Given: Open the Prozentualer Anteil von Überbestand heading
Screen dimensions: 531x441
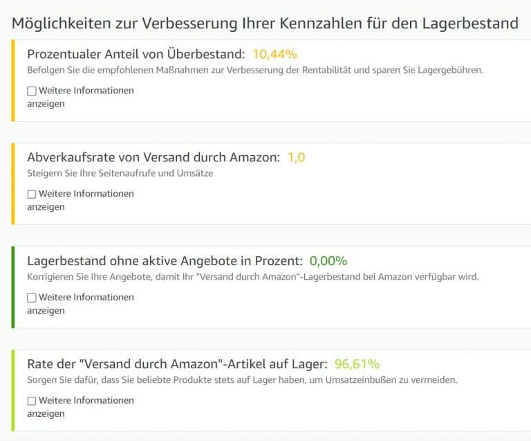Looking at the screenshot, I should (136, 54).
